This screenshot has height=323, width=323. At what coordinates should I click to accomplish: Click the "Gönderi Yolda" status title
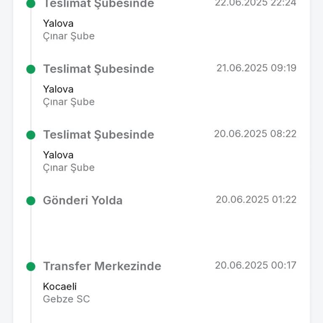coord(82,201)
